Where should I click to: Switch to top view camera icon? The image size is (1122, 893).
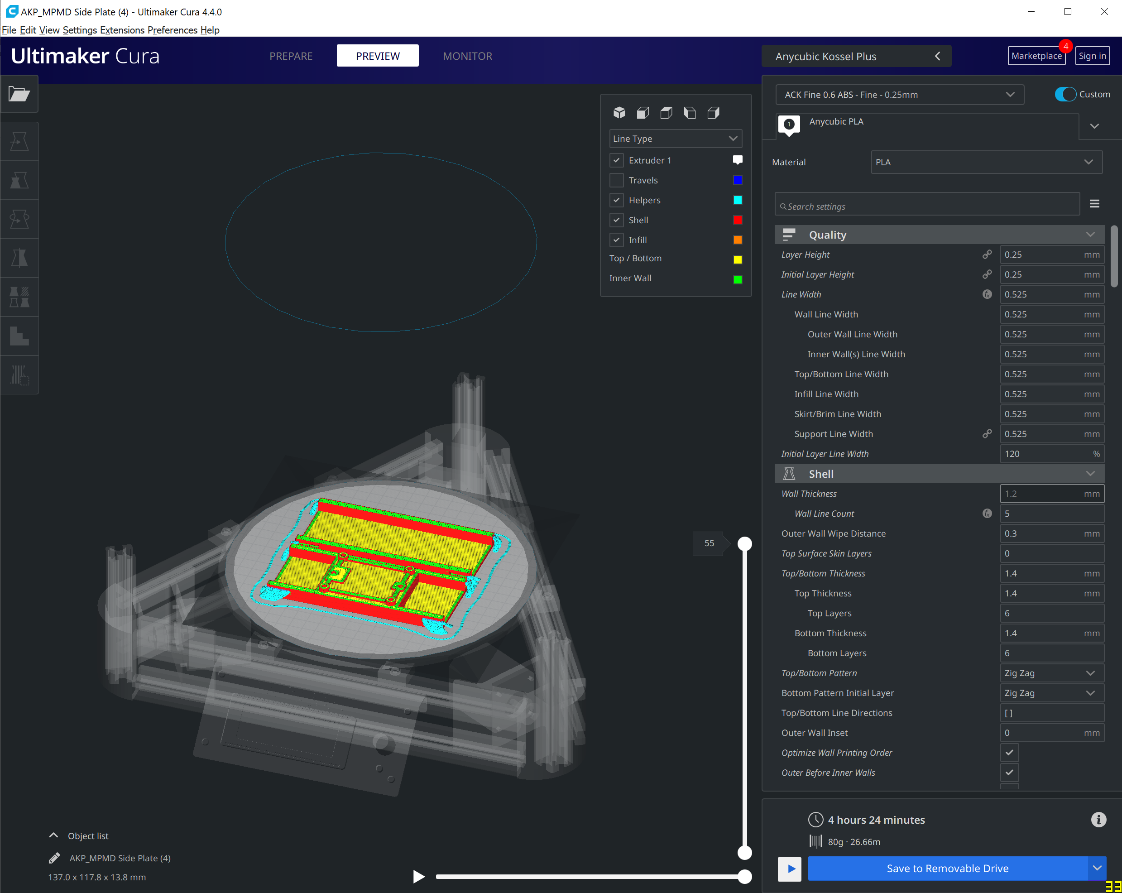click(666, 112)
